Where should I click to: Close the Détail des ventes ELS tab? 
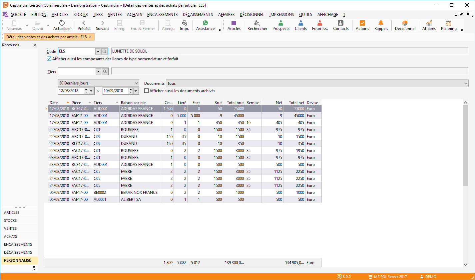pos(90,37)
